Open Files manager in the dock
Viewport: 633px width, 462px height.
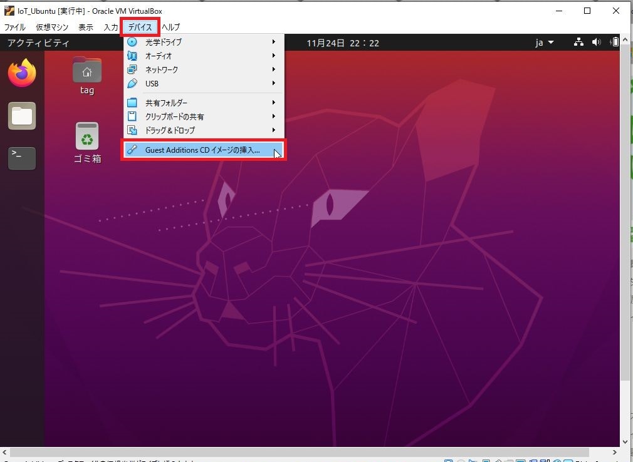(x=22, y=116)
